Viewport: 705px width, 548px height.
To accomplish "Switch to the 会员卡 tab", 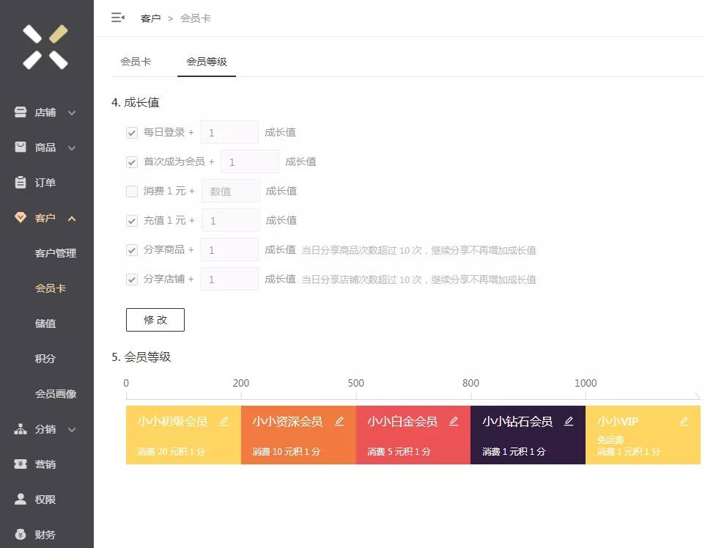I will (136, 62).
